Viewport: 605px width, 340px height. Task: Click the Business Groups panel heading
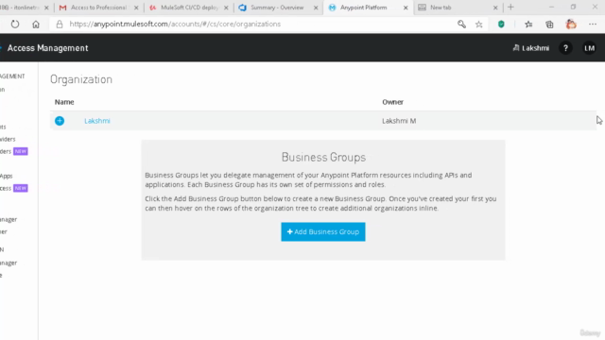pyautogui.click(x=323, y=158)
